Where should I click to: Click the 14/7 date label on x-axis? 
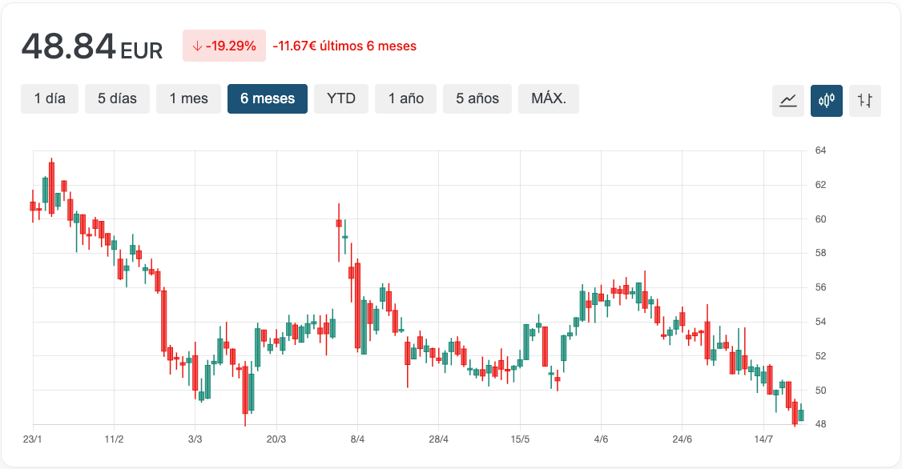pos(763,439)
